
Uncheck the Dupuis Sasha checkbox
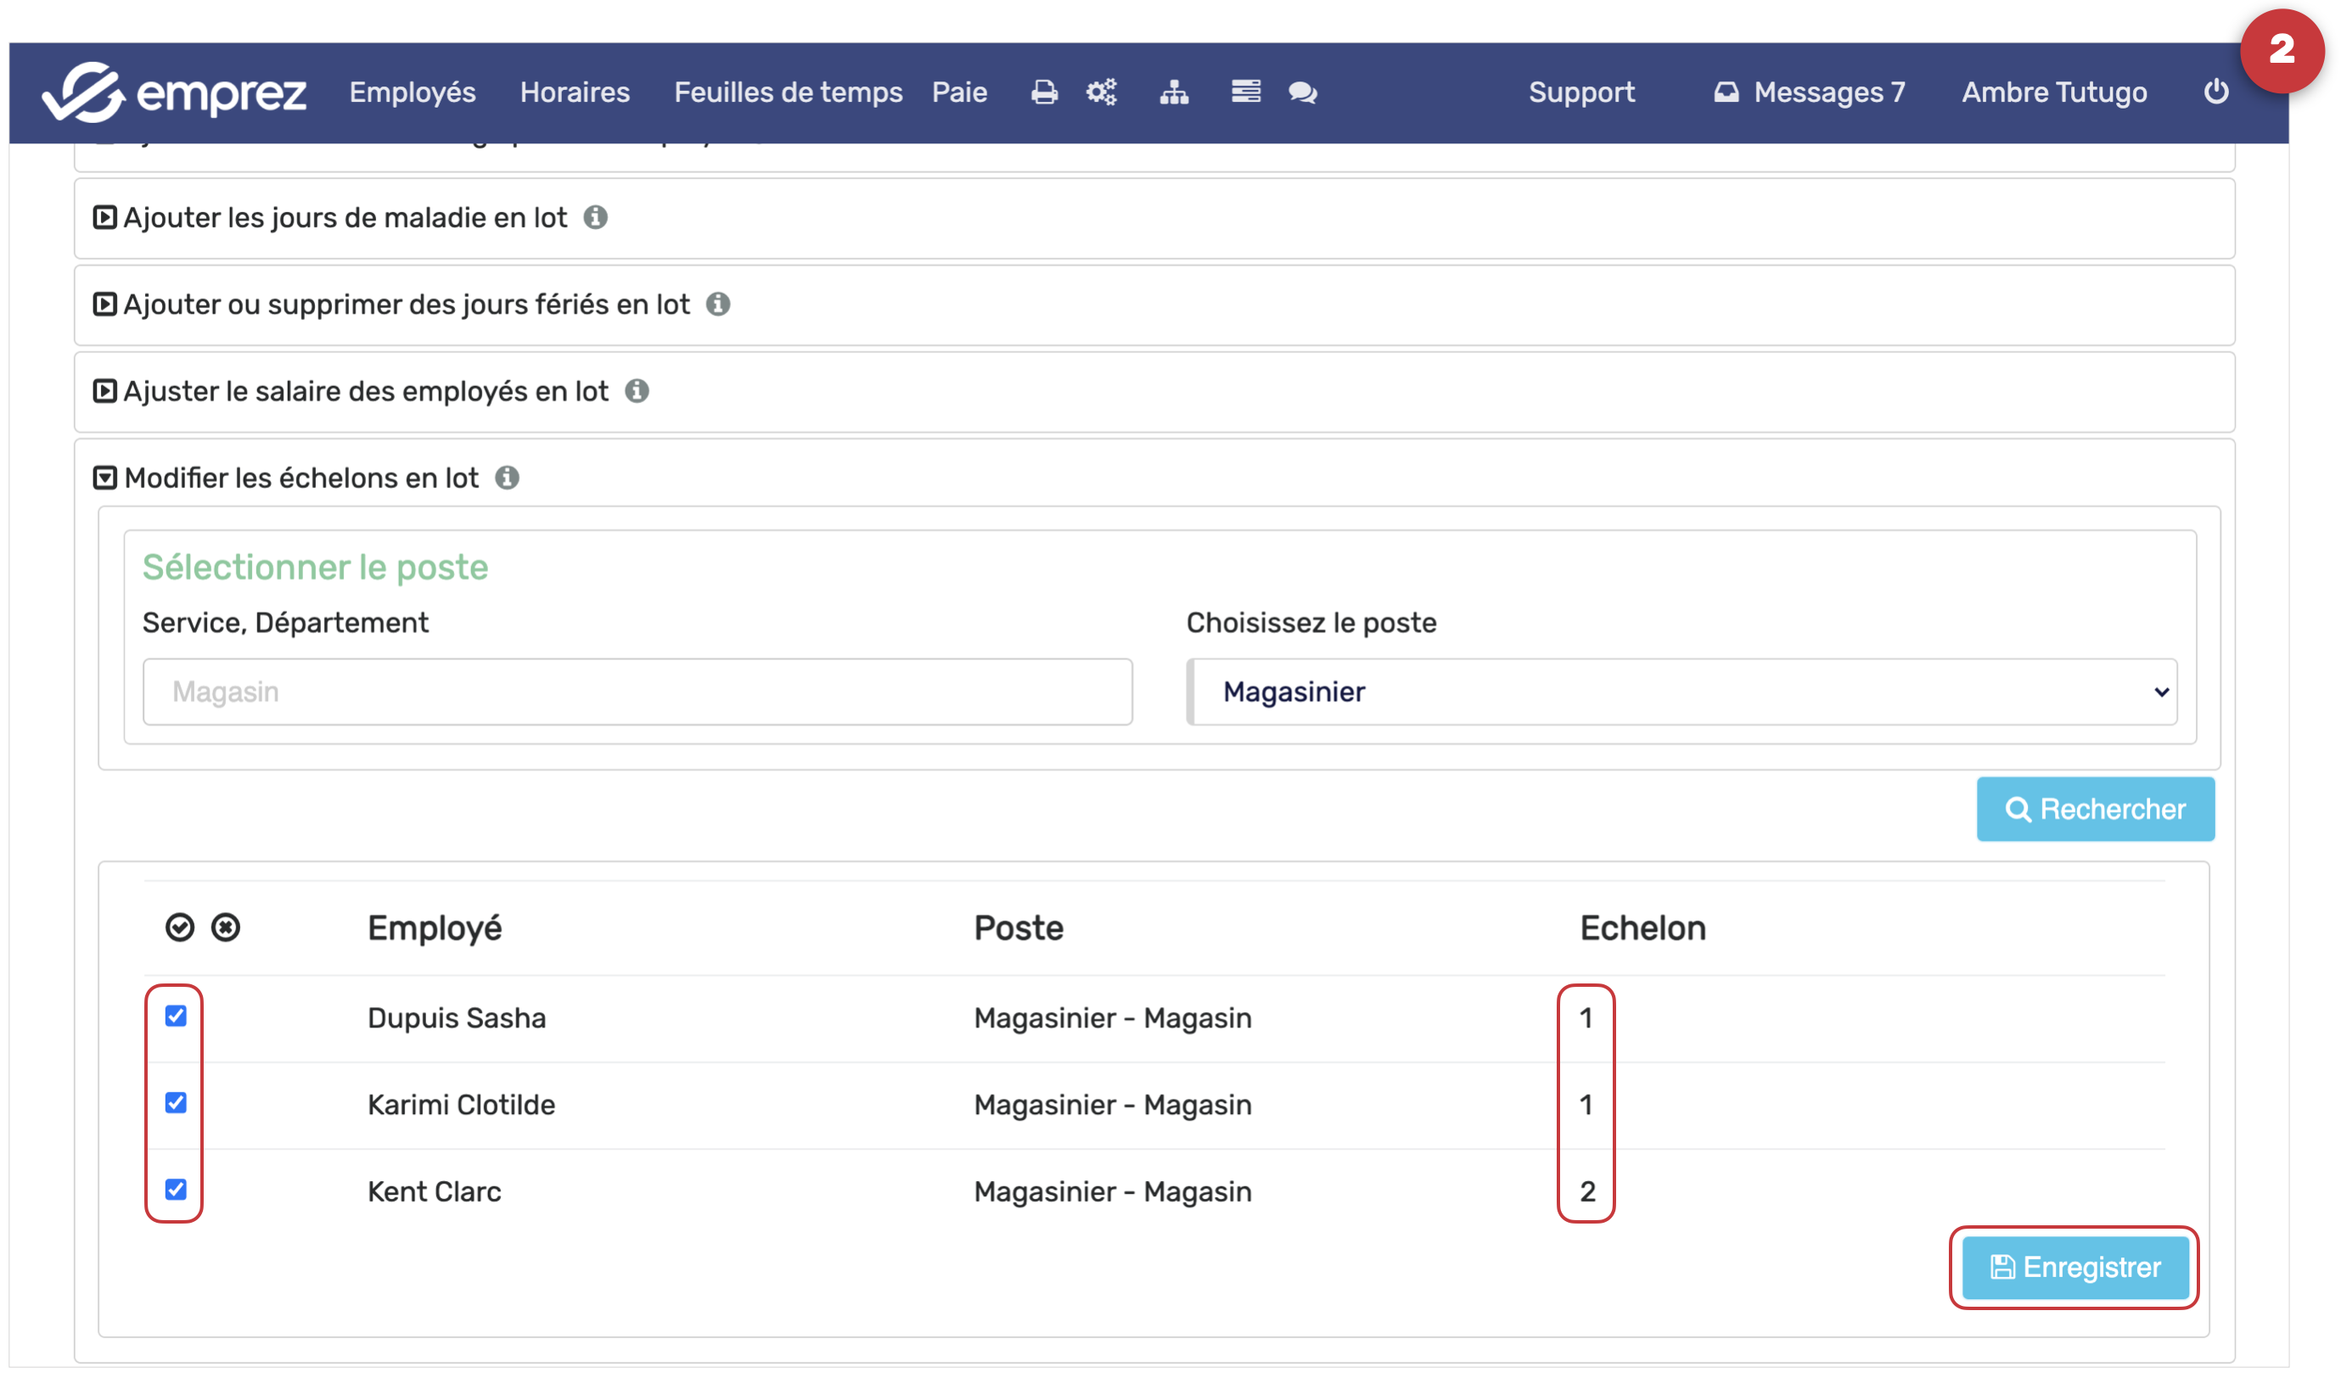coord(176,1016)
